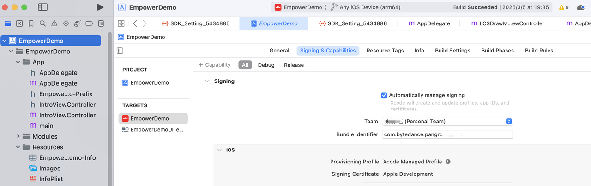591x186 pixels.
Task: Open the Bookmark navigator
Action: pyautogui.click(x=31, y=23)
